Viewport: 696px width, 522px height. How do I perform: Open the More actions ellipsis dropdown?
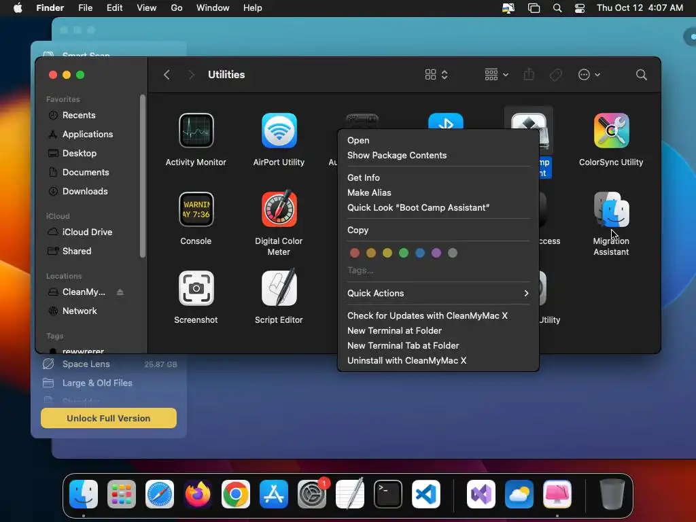pyautogui.click(x=589, y=75)
